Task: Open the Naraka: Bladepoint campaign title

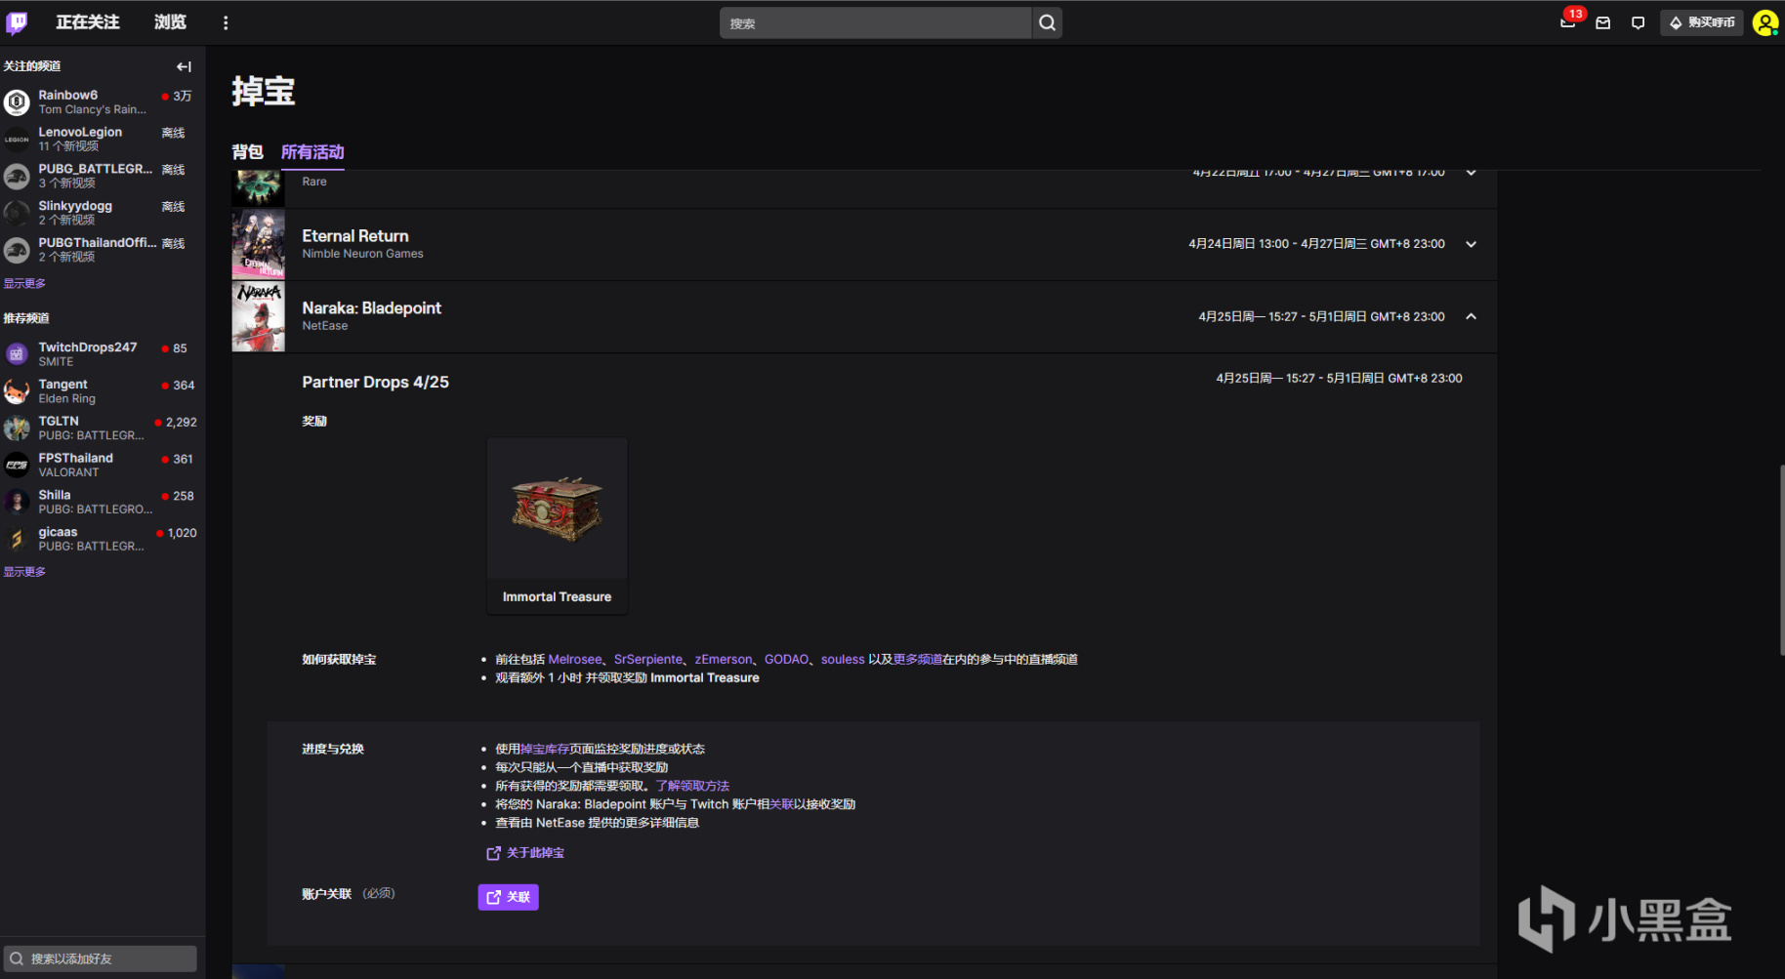Action: (x=371, y=308)
